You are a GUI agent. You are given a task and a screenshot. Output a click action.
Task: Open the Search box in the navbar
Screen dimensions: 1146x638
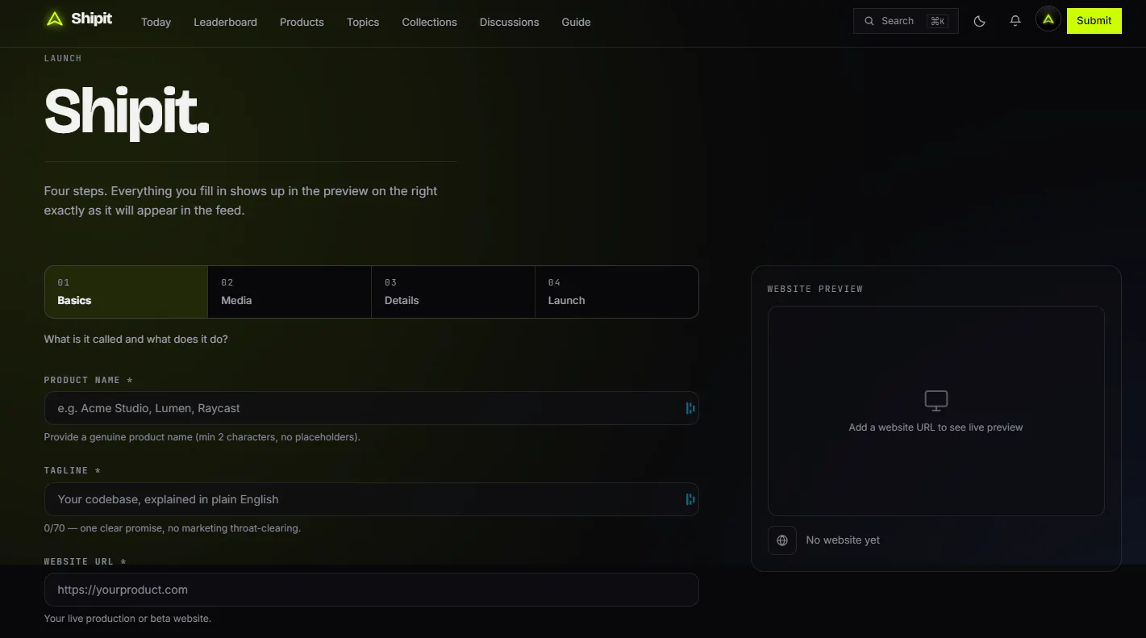click(x=906, y=21)
